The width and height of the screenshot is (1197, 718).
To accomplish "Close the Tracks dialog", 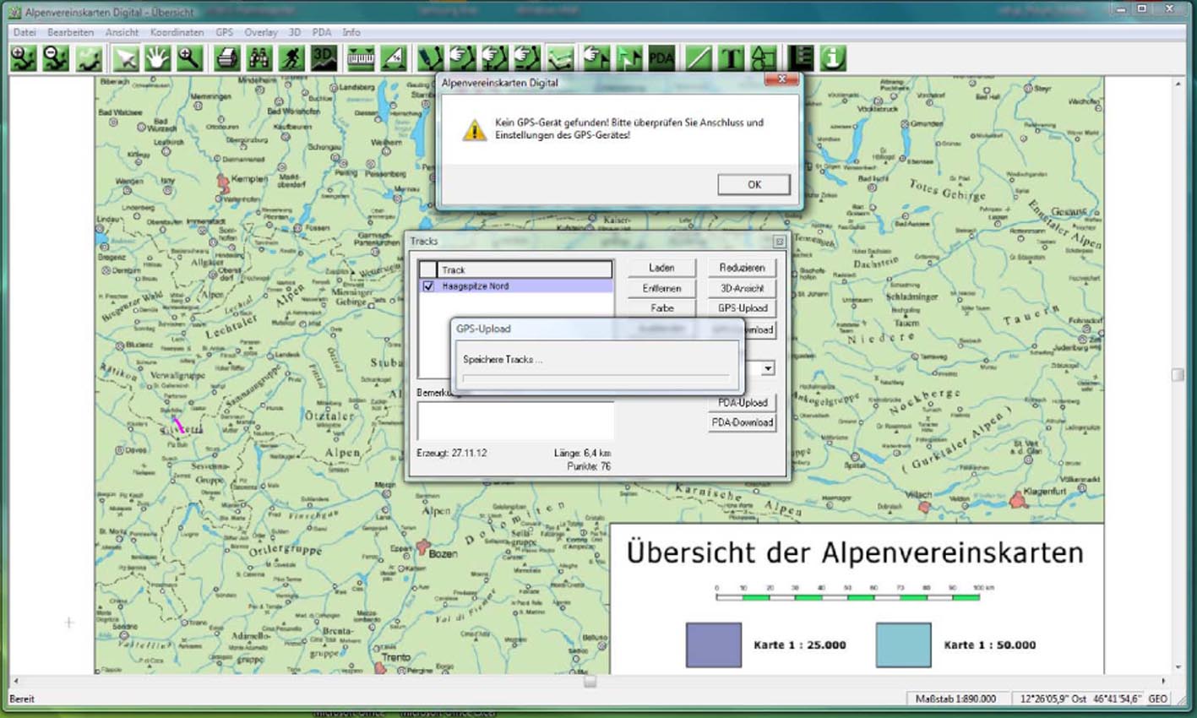I will point(779,242).
